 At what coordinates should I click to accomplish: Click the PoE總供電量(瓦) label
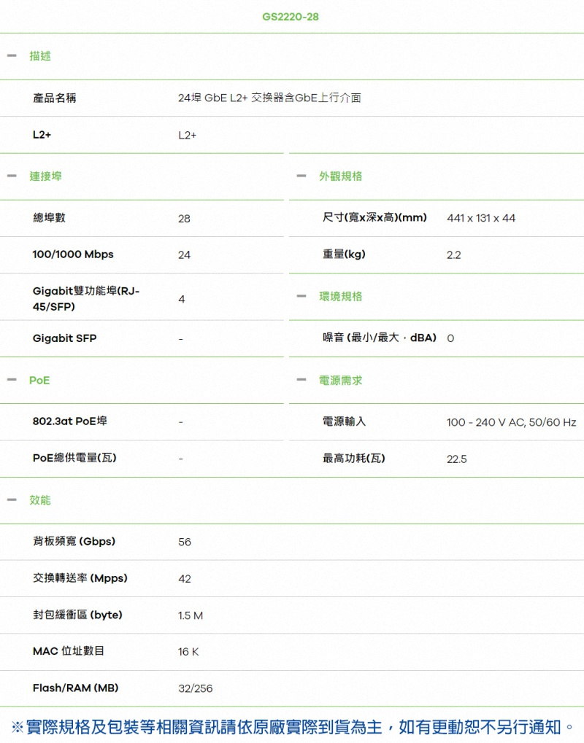(x=74, y=458)
